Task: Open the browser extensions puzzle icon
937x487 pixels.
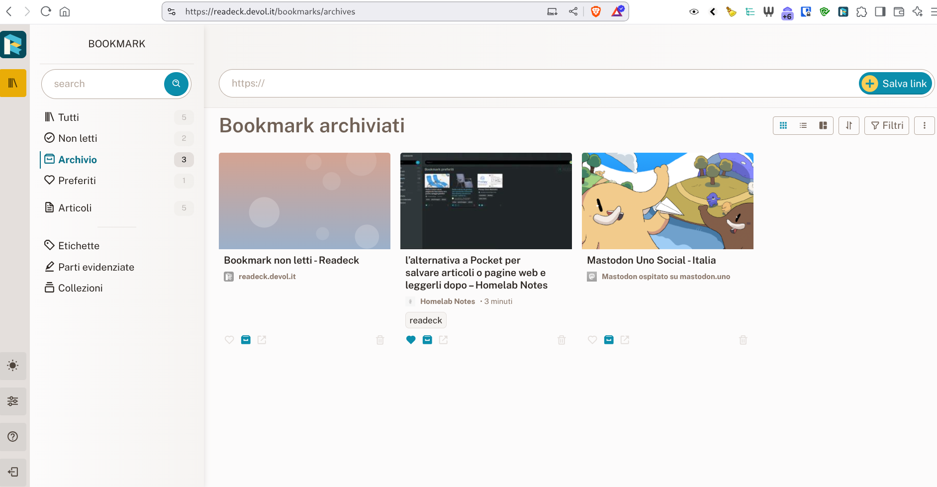Action: 861,11
